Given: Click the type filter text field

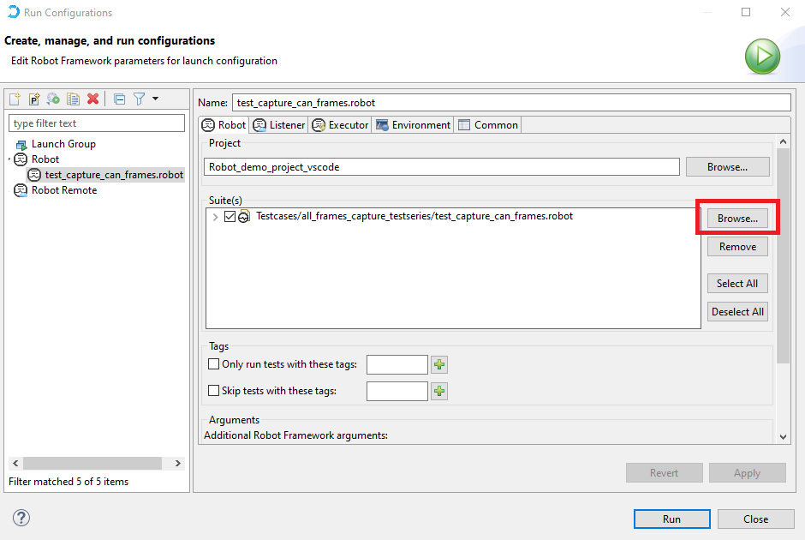Looking at the screenshot, I should tap(97, 123).
